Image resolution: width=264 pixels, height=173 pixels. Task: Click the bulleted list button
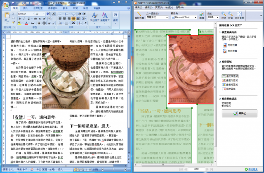pyautogui.click(x=60, y=14)
